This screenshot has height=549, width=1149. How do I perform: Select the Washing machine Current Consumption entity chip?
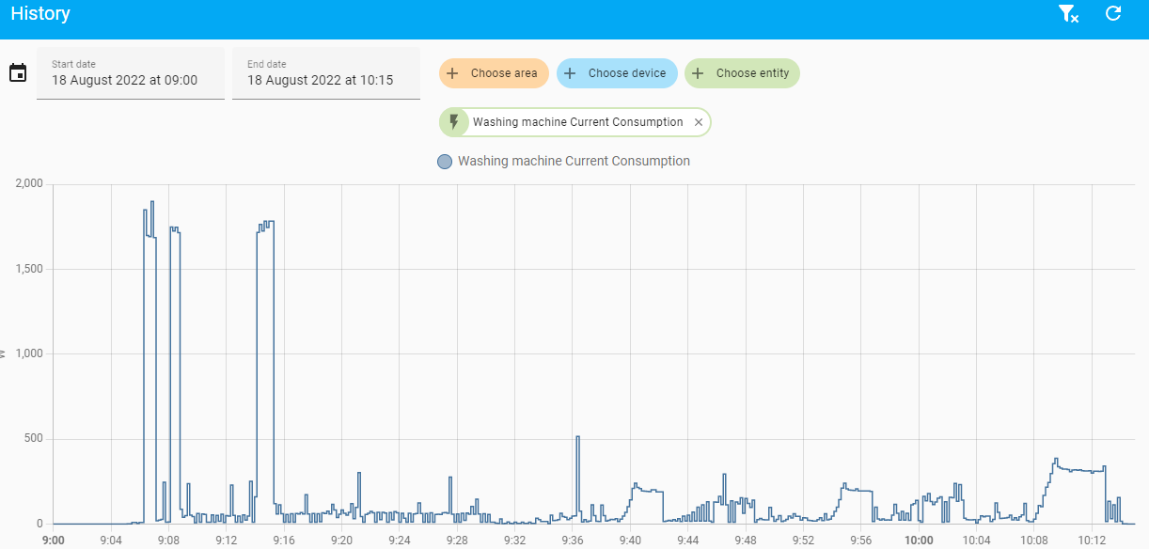(574, 122)
